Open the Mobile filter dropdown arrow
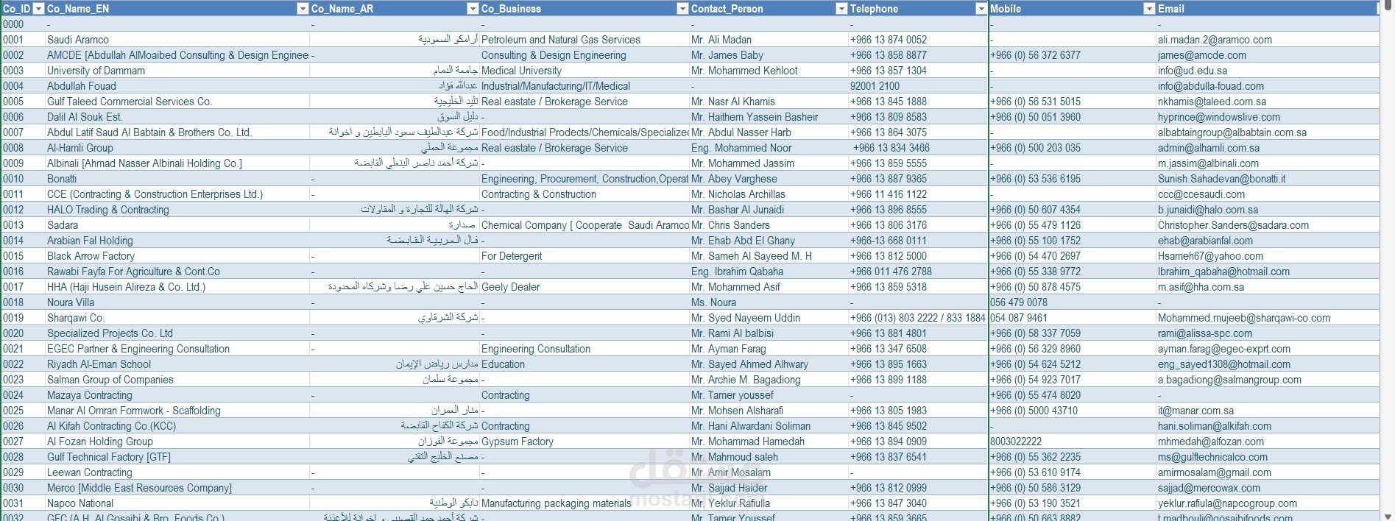 click(x=1148, y=9)
